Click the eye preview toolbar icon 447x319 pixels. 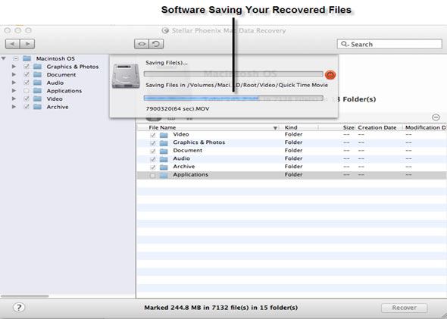click(x=142, y=44)
